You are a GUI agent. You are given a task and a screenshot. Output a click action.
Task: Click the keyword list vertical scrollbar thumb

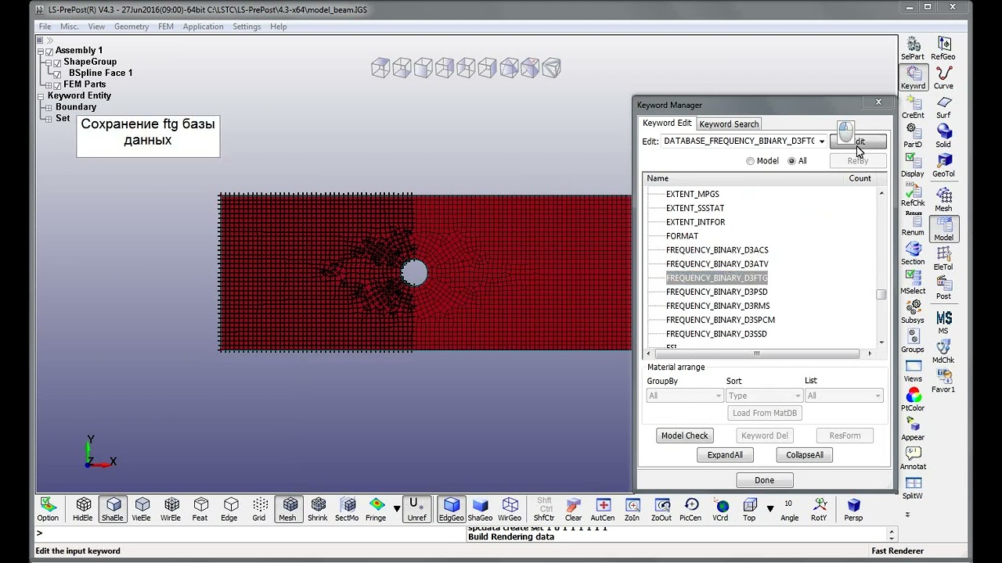[x=881, y=295]
